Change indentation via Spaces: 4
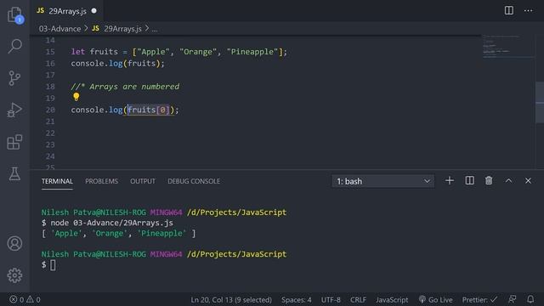The image size is (544, 306). (x=297, y=299)
